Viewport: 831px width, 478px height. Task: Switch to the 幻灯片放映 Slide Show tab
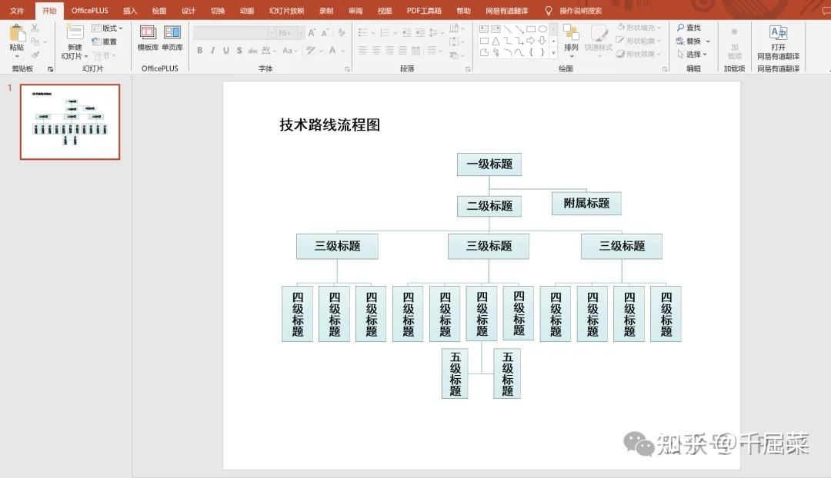click(x=287, y=11)
